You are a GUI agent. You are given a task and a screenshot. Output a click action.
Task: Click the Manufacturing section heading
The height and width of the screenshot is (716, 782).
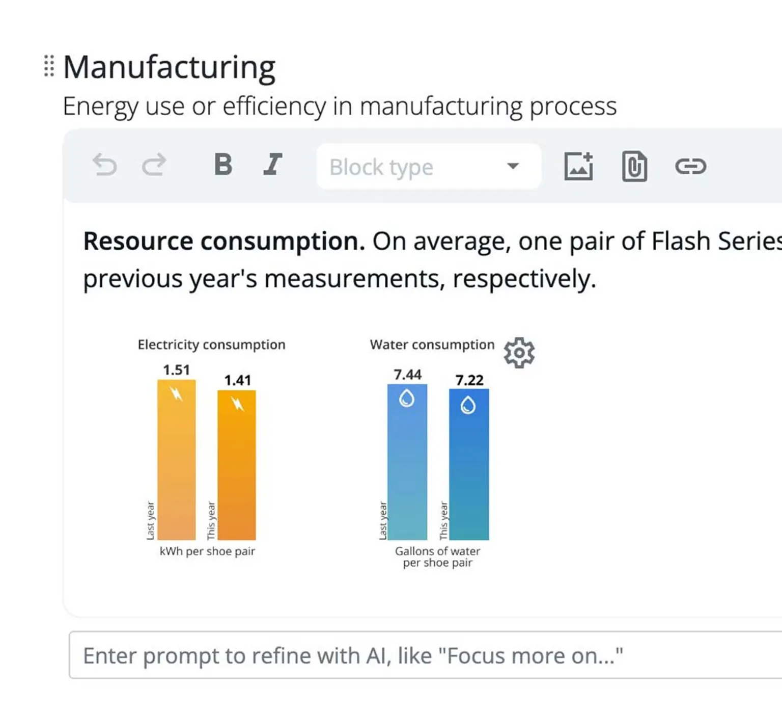click(x=169, y=67)
